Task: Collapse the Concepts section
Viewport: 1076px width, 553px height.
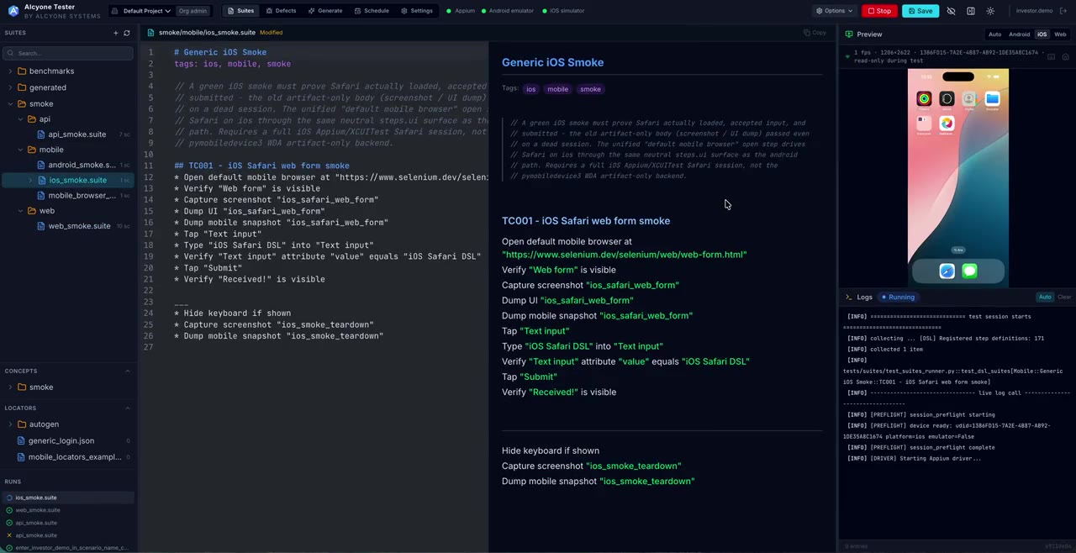Action: click(127, 371)
